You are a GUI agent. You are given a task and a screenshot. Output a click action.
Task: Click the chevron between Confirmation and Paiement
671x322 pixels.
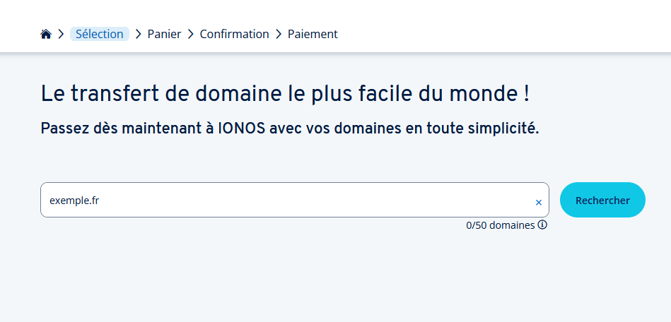pos(279,34)
